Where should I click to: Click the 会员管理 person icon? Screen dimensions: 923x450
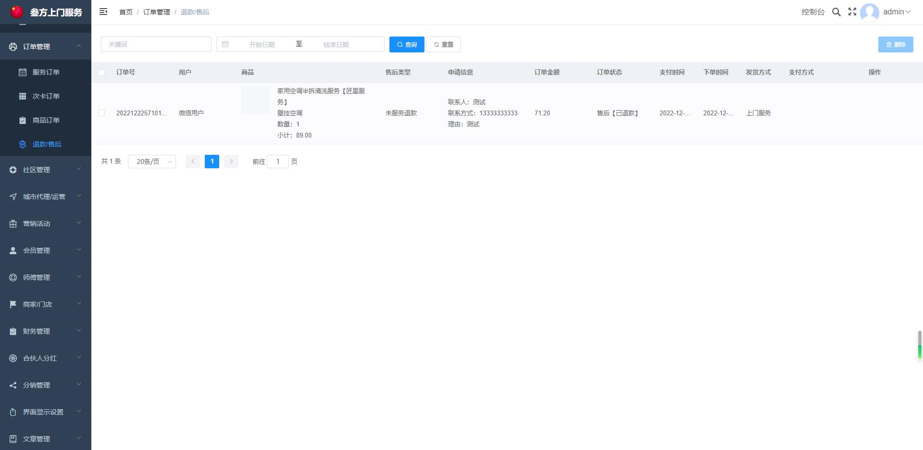(x=13, y=250)
